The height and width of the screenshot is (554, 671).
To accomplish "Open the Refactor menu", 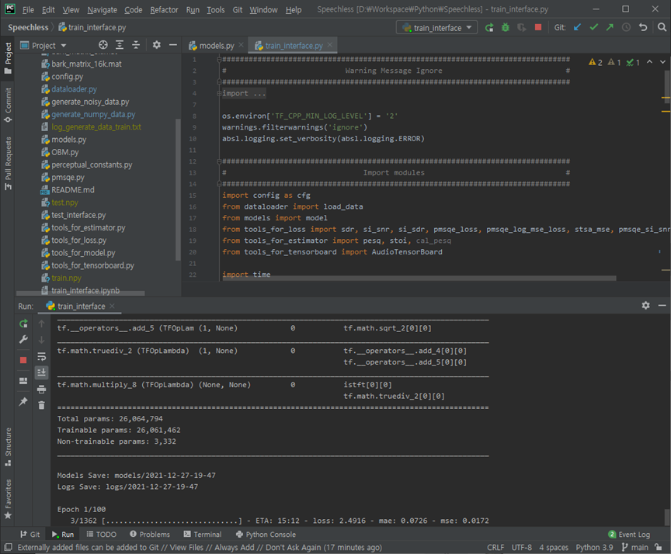I will 164,9.
